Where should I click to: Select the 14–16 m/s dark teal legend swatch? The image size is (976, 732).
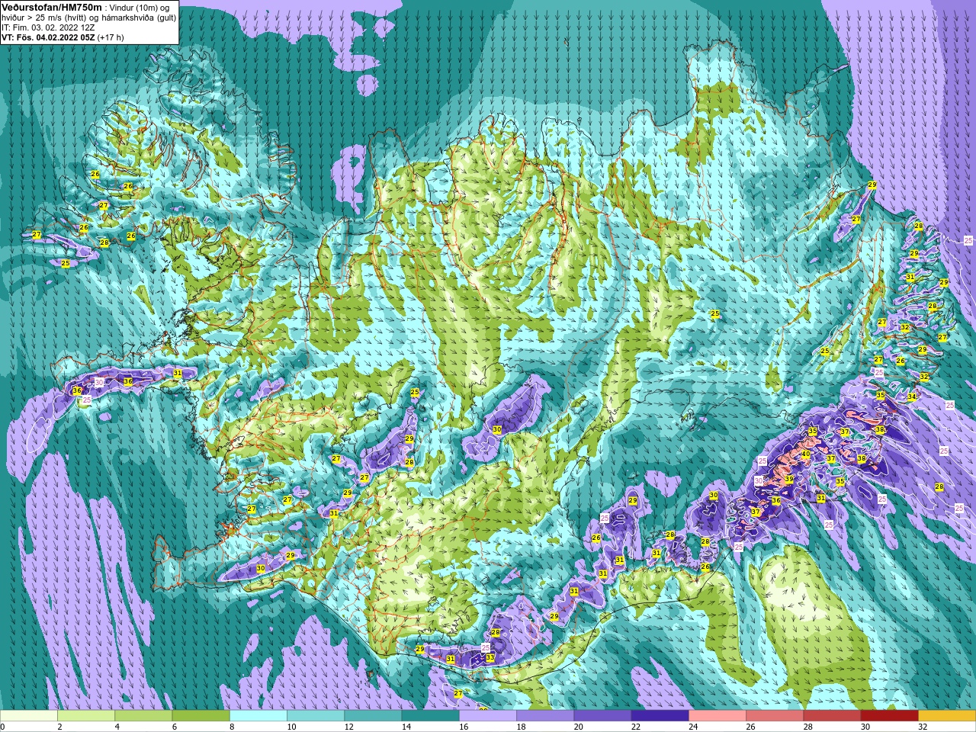point(431,716)
